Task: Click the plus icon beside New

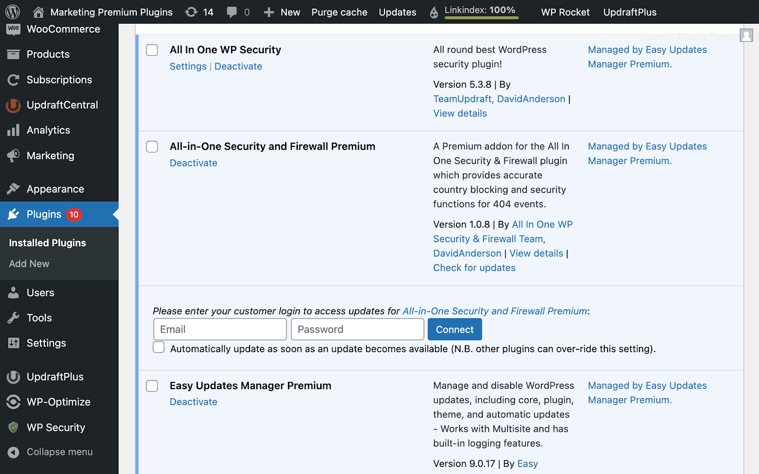Action: [x=269, y=12]
